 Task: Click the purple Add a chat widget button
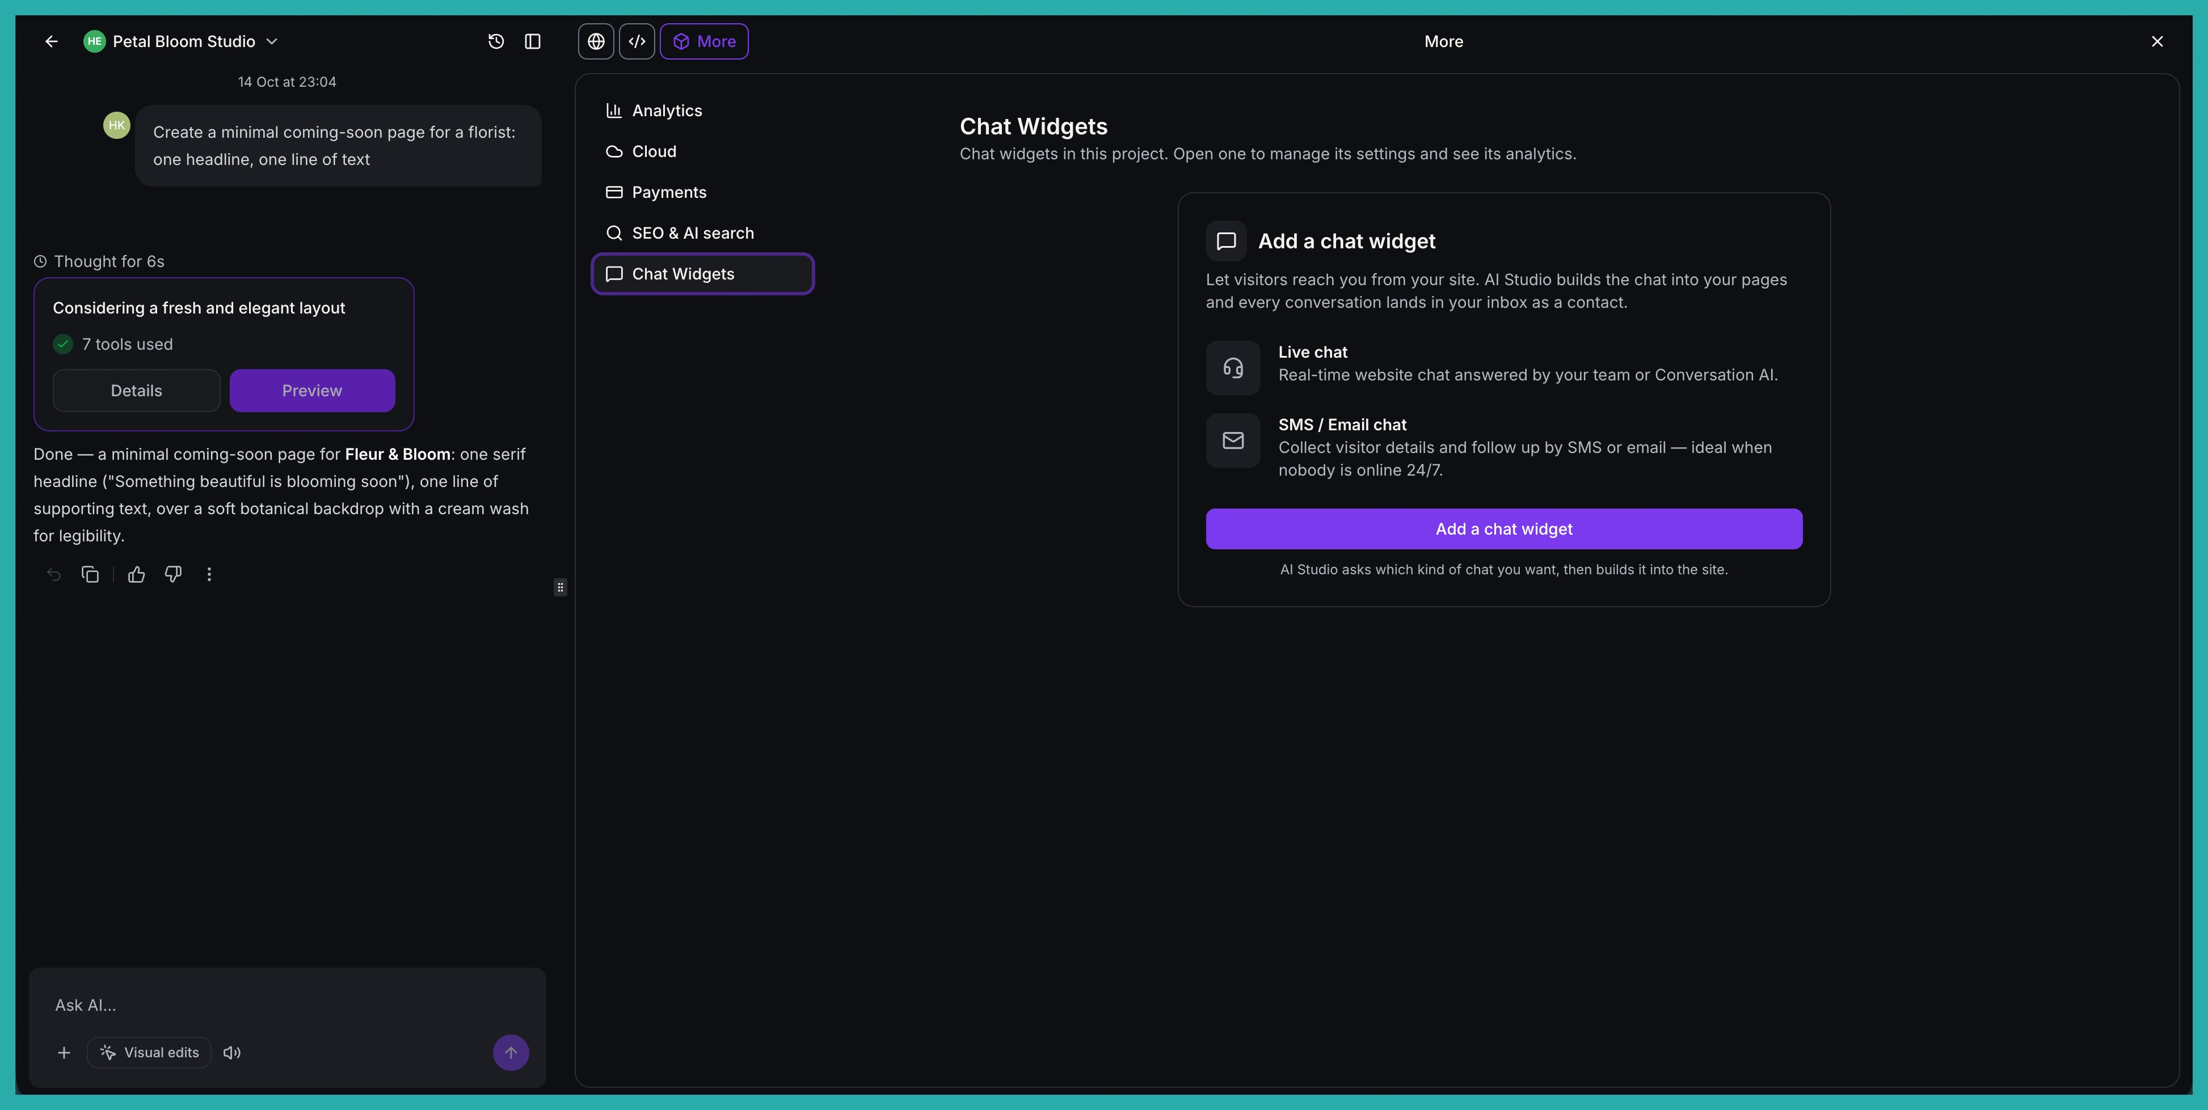[x=1503, y=529]
